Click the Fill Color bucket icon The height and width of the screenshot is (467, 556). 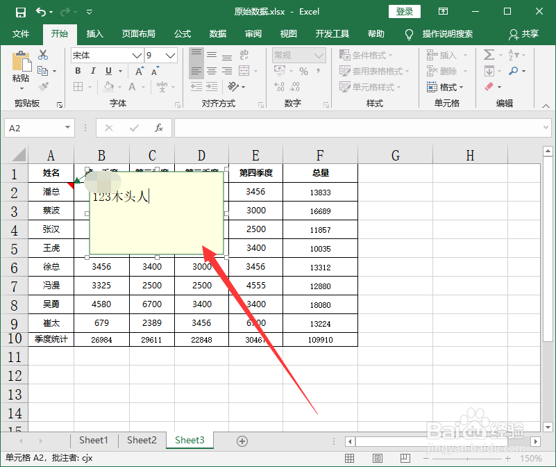tap(108, 87)
